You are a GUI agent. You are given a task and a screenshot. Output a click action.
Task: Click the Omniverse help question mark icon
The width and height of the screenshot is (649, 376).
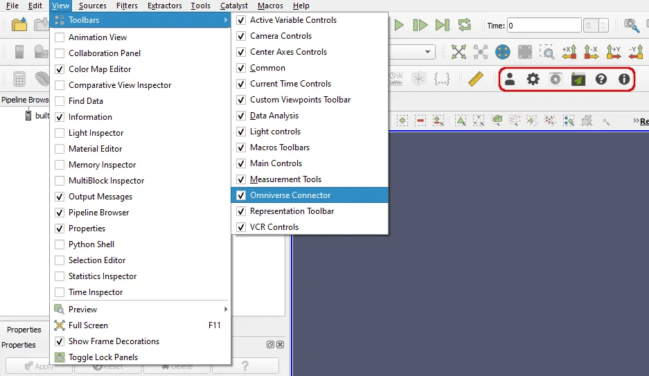[x=601, y=79]
